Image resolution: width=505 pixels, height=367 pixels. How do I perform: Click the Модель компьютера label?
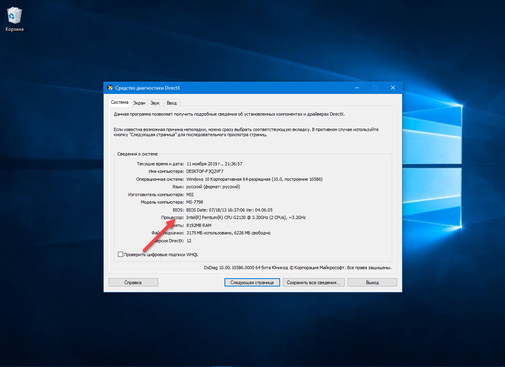coord(162,202)
